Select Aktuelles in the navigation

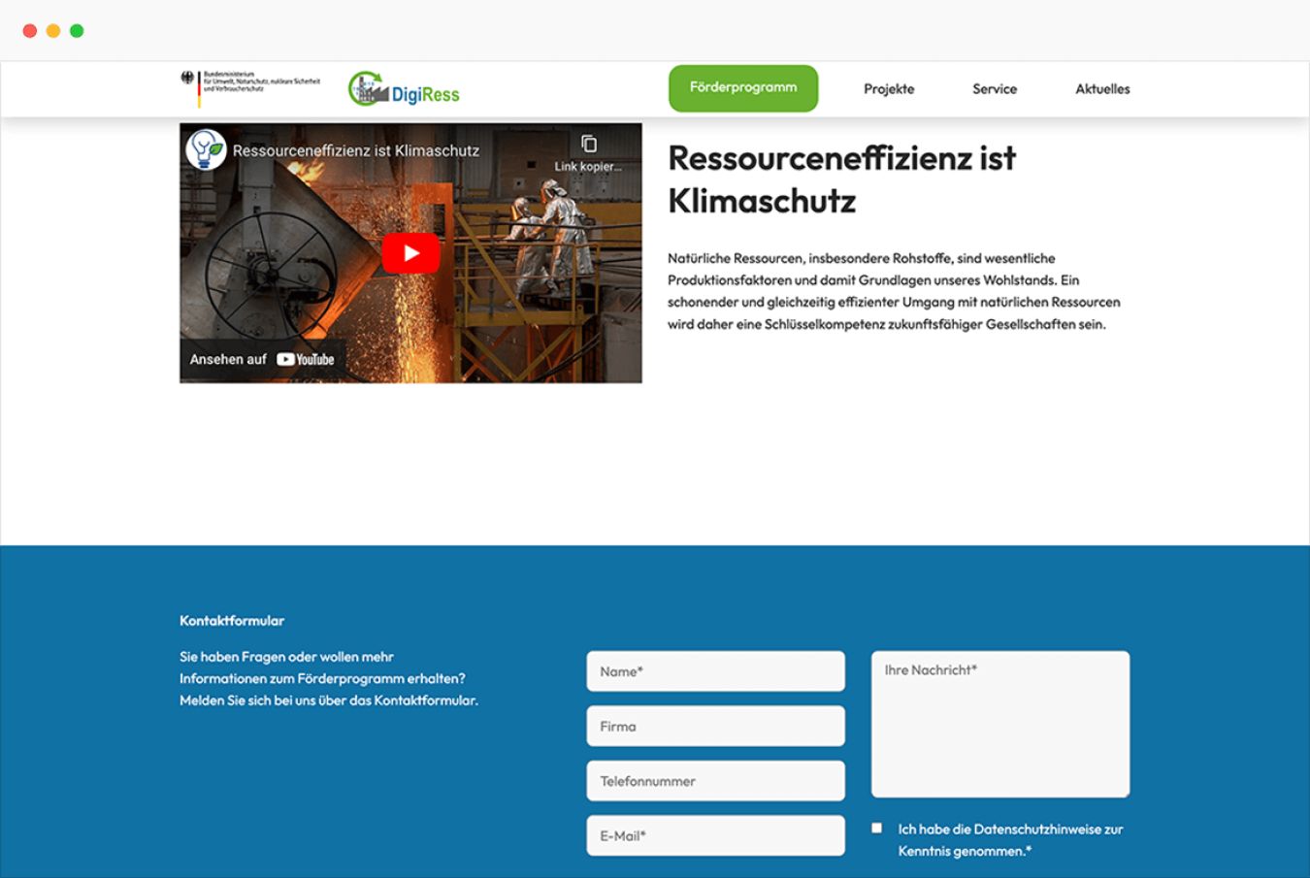click(x=1102, y=89)
